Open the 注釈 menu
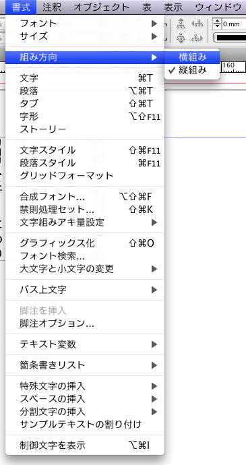This screenshot has width=246, height=465. point(52,7)
